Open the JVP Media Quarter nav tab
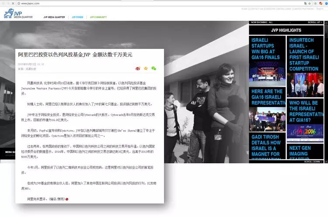The width and height of the screenshot is (328, 217). [x=54, y=17]
